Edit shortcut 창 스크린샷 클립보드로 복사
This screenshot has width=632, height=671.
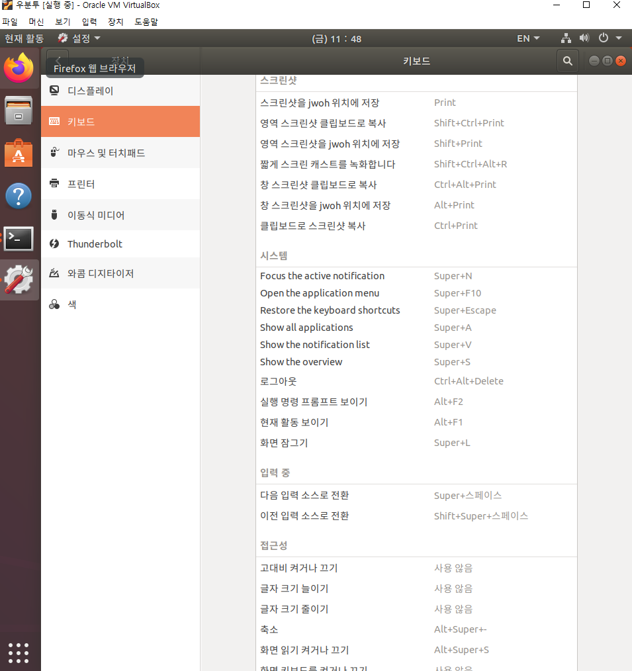click(x=416, y=185)
